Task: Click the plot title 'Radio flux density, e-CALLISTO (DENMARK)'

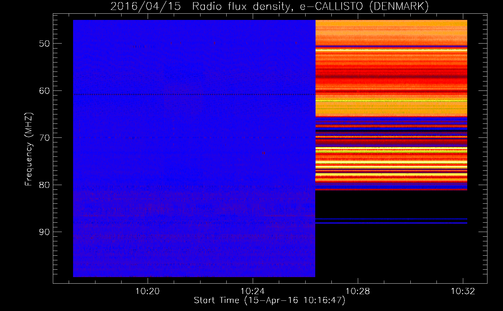Action: [x=310, y=6]
